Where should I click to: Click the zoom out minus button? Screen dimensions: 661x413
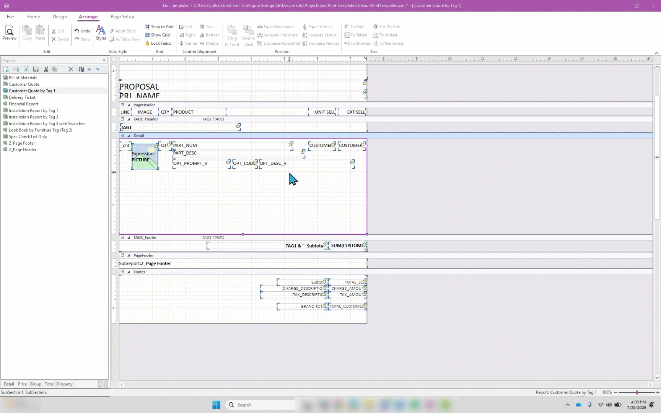pyautogui.click(x=615, y=392)
